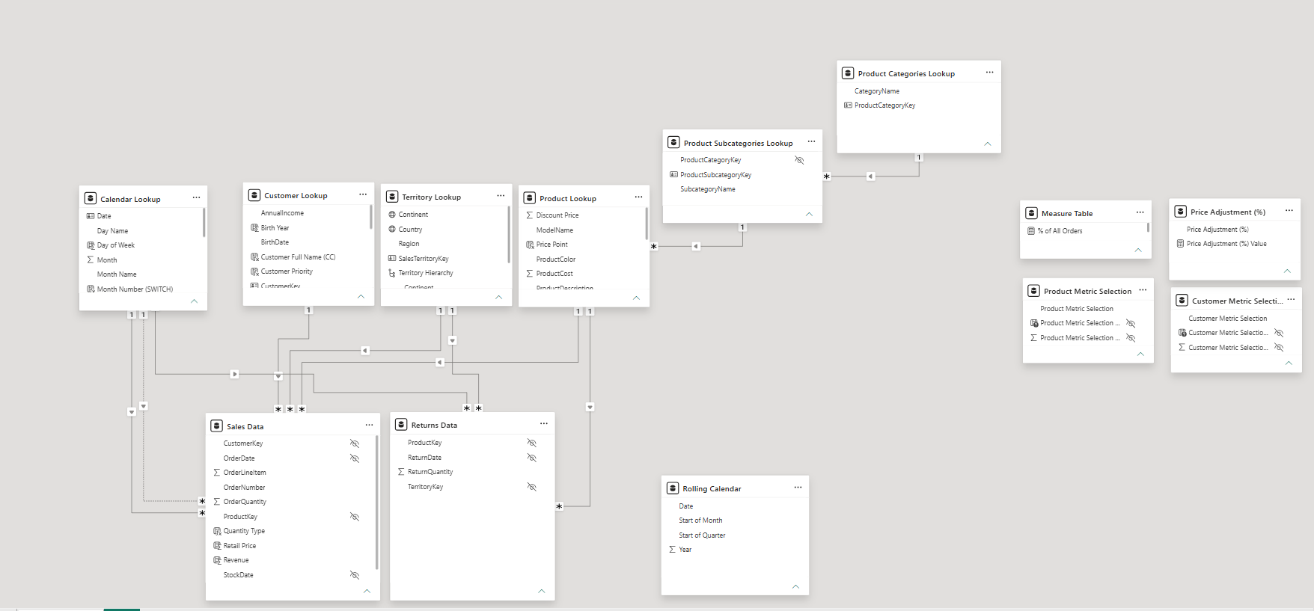This screenshot has height=611, width=1314.
Task: Toggle visibility of TerritoryKey in Returns Data
Action: (532, 487)
